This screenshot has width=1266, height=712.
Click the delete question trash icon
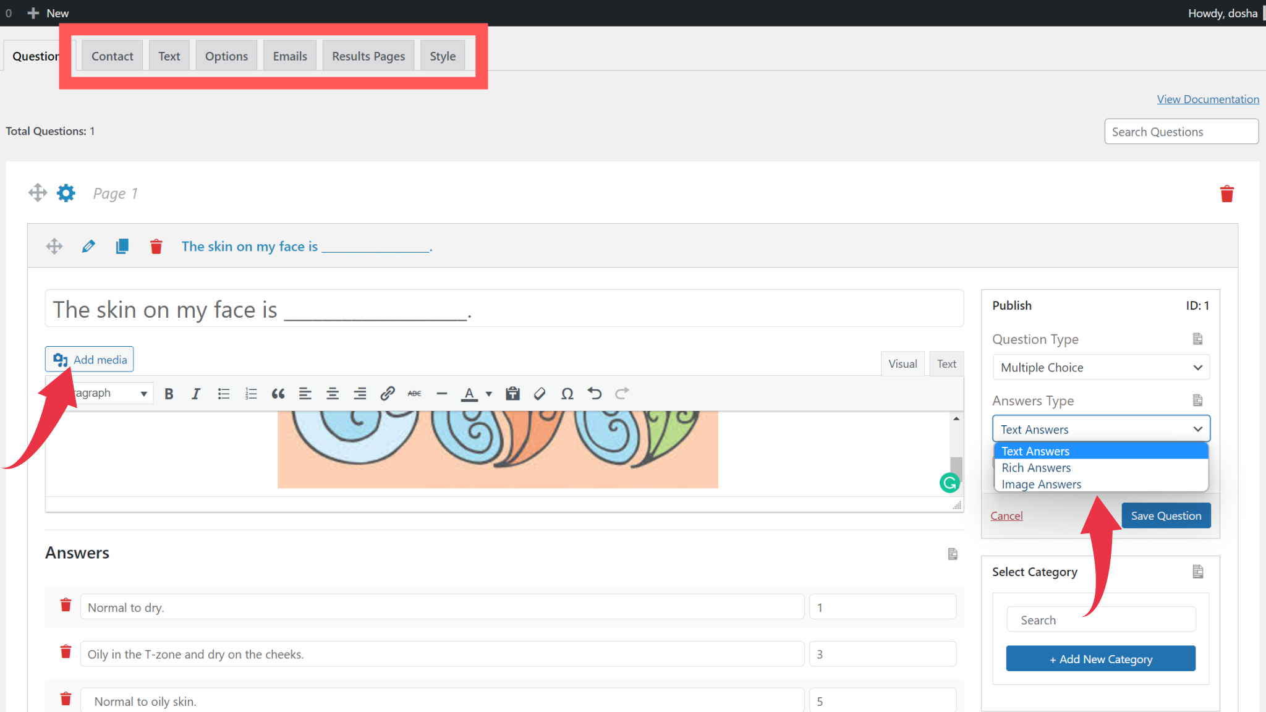click(x=156, y=246)
